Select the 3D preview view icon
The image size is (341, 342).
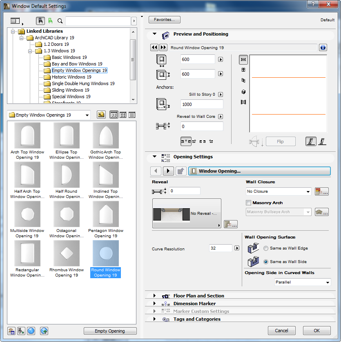pyautogui.click(x=243, y=92)
